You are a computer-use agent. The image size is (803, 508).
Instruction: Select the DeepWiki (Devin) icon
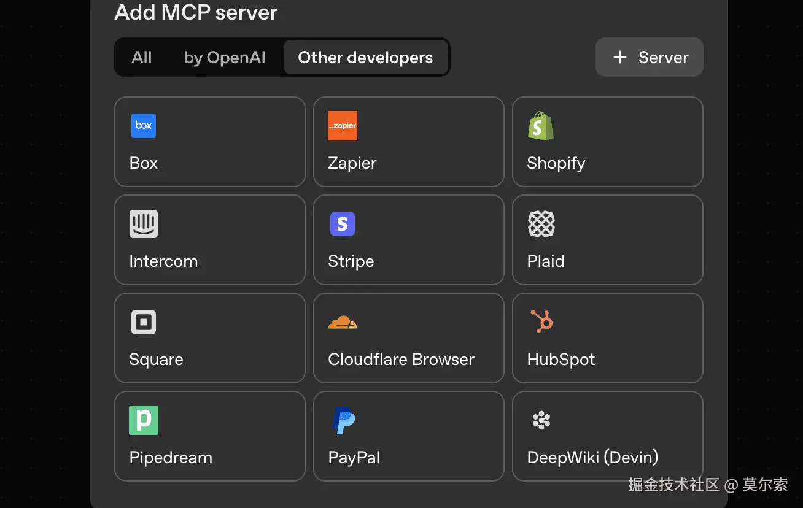(541, 420)
